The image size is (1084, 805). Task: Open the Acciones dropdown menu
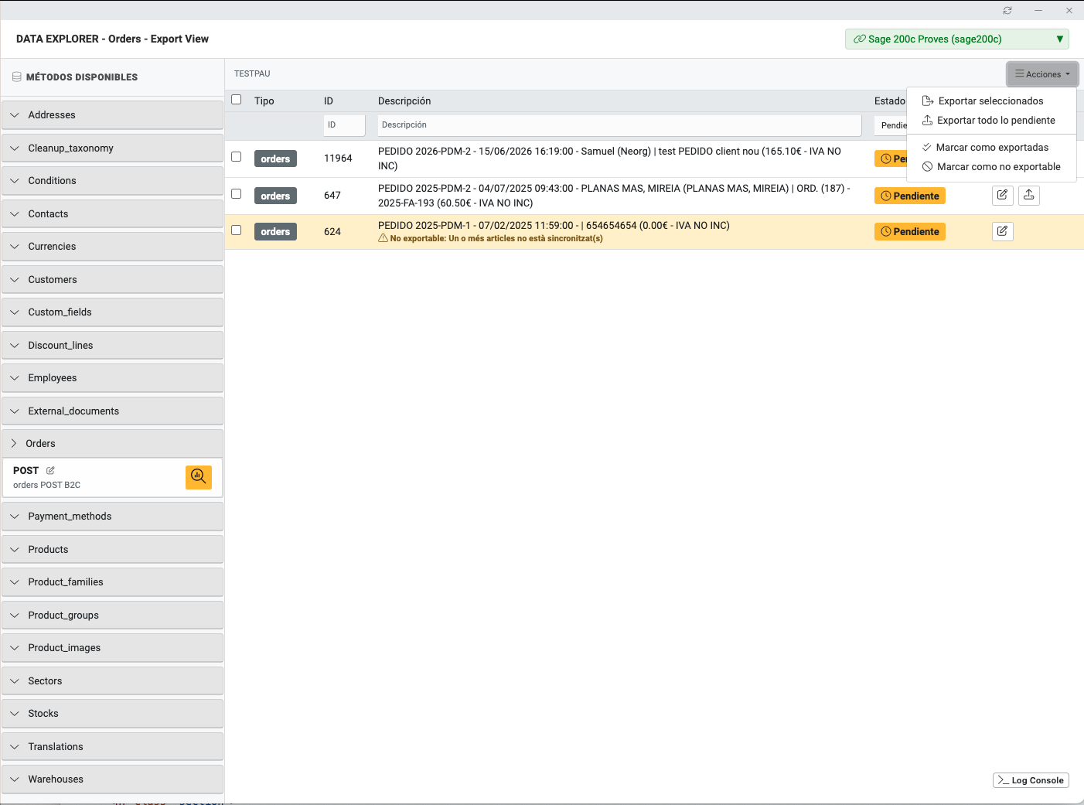click(x=1042, y=74)
